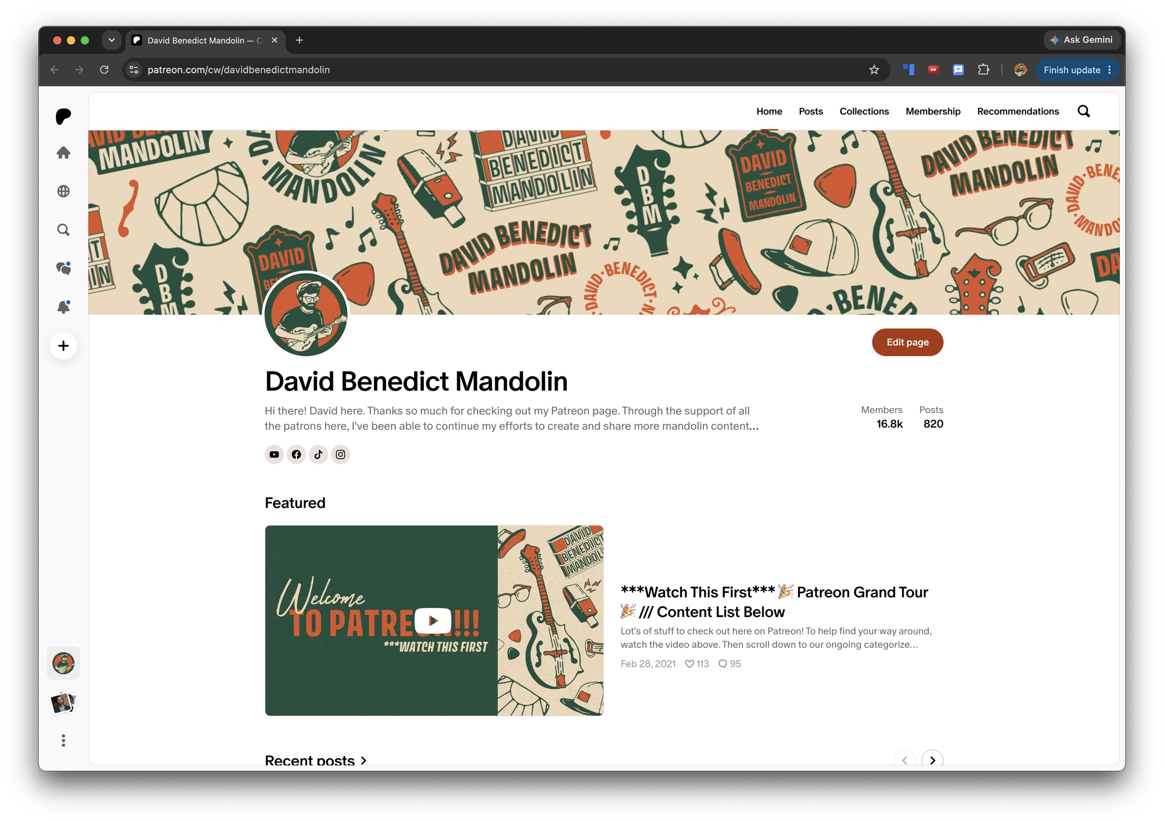The width and height of the screenshot is (1164, 822).
Task: Open the Home icon in left sidebar
Action: [x=63, y=153]
